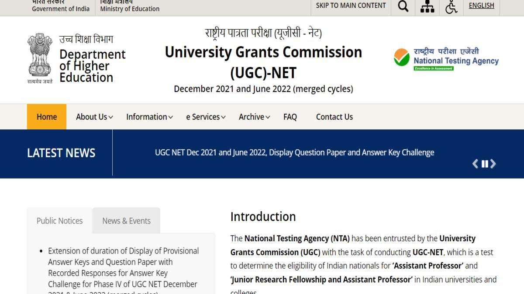Expand the e Services dropdown

205,117
